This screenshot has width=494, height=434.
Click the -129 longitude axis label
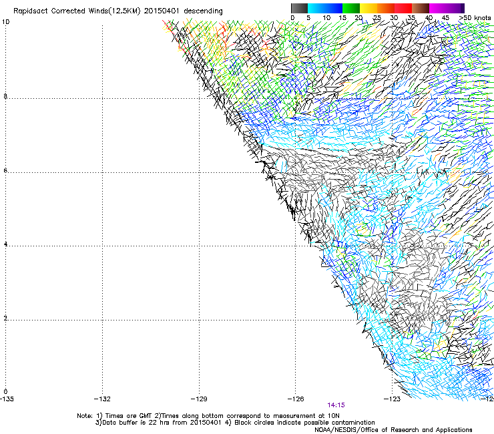199,399
